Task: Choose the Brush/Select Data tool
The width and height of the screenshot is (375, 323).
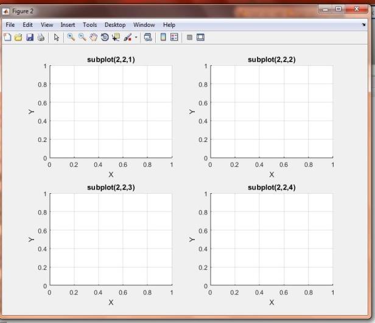Action: (x=128, y=37)
